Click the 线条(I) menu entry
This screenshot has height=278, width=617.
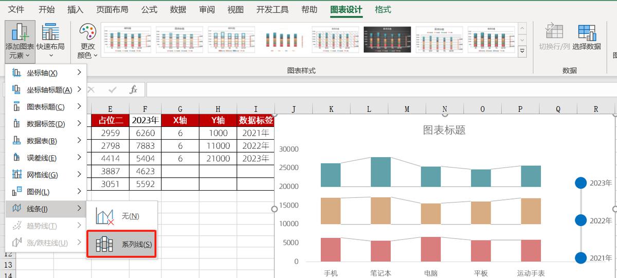(x=46, y=209)
